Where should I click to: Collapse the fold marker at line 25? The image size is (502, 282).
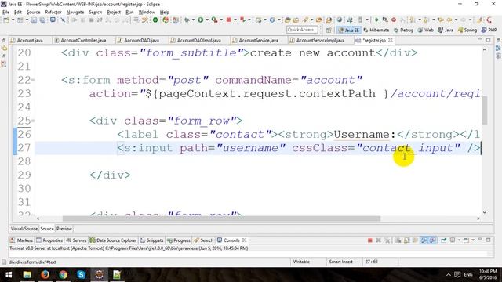(33, 121)
